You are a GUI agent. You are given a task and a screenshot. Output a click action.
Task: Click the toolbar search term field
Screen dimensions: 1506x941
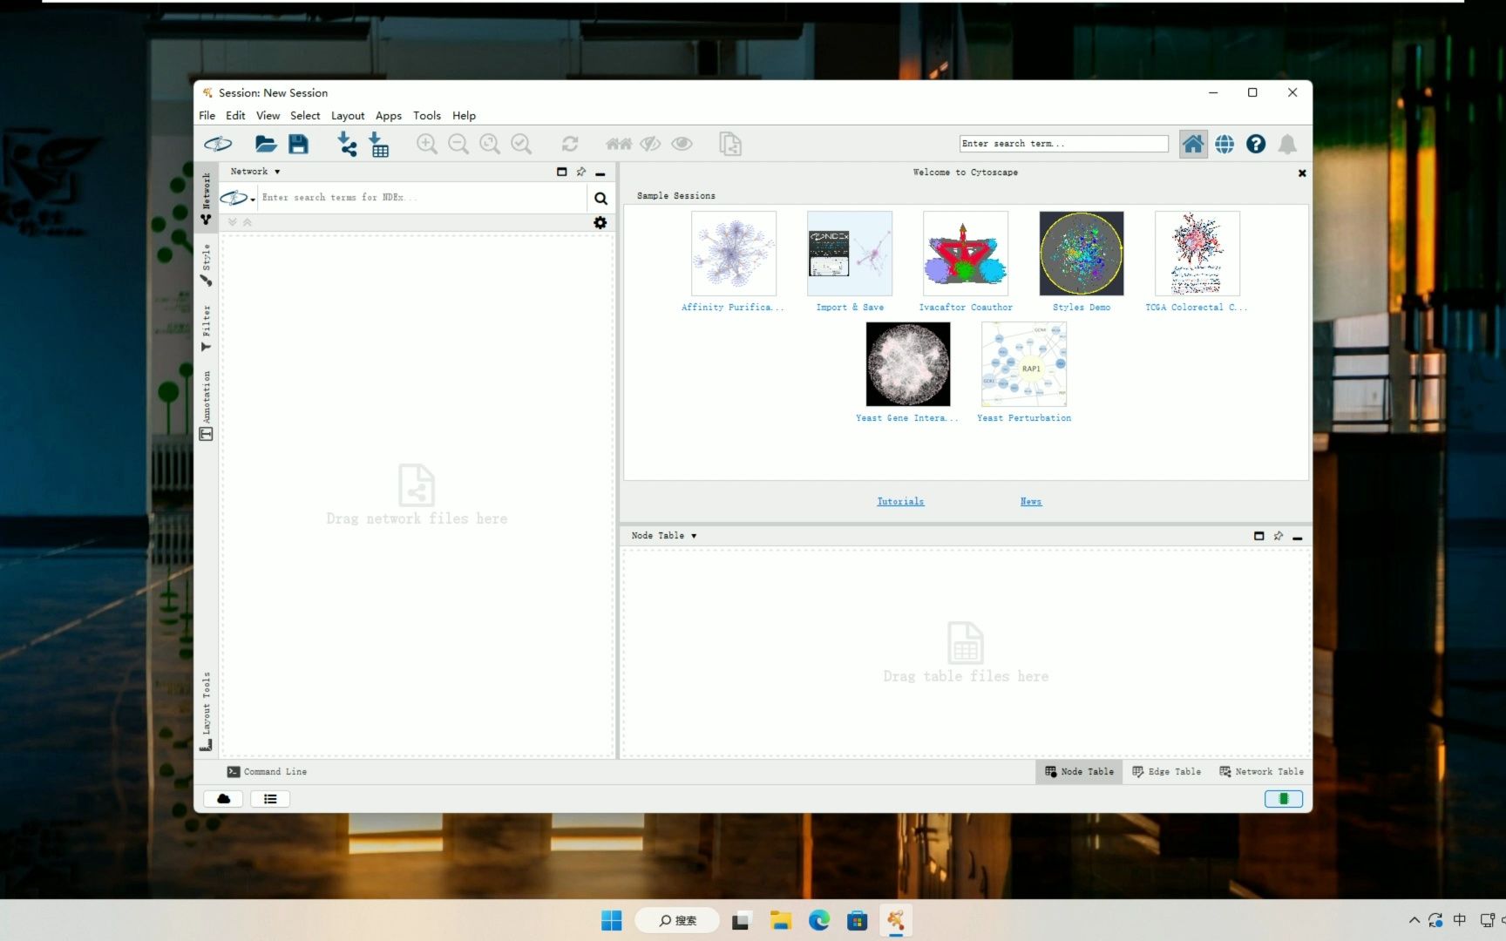[x=1063, y=144]
